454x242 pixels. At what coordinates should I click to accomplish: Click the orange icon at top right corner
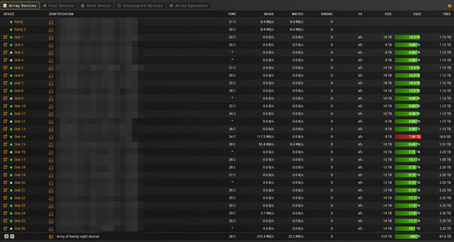click(449, 6)
